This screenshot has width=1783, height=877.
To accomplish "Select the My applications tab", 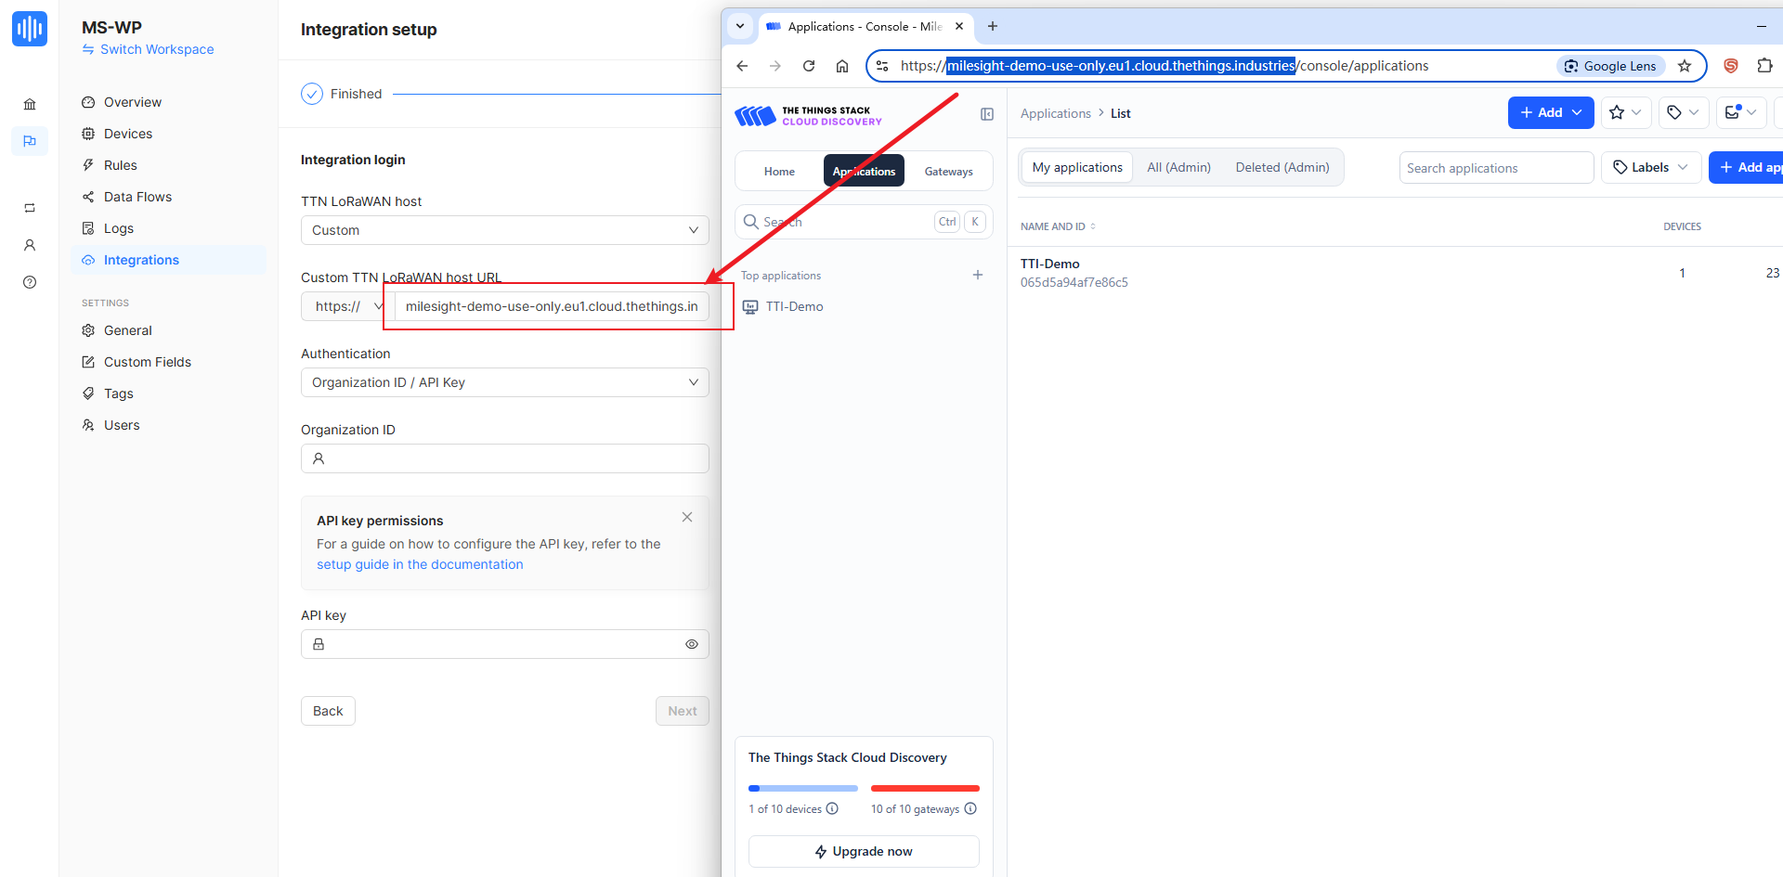I will point(1077,167).
